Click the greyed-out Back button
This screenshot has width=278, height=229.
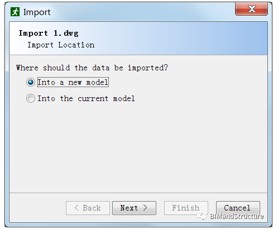(x=88, y=208)
